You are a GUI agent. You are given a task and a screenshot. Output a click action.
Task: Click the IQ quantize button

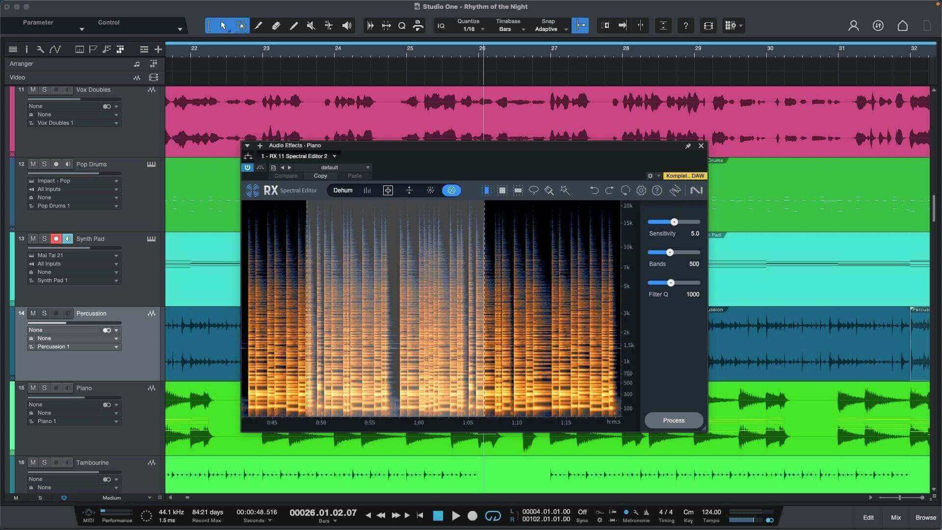441,26
